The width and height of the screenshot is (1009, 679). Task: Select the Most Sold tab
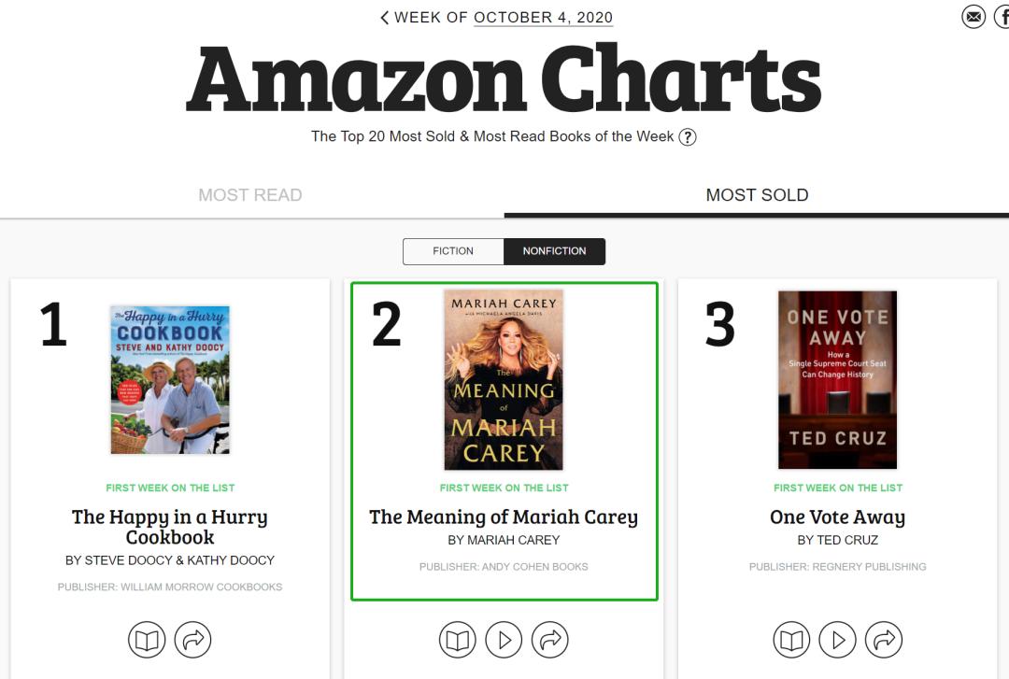point(757,195)
